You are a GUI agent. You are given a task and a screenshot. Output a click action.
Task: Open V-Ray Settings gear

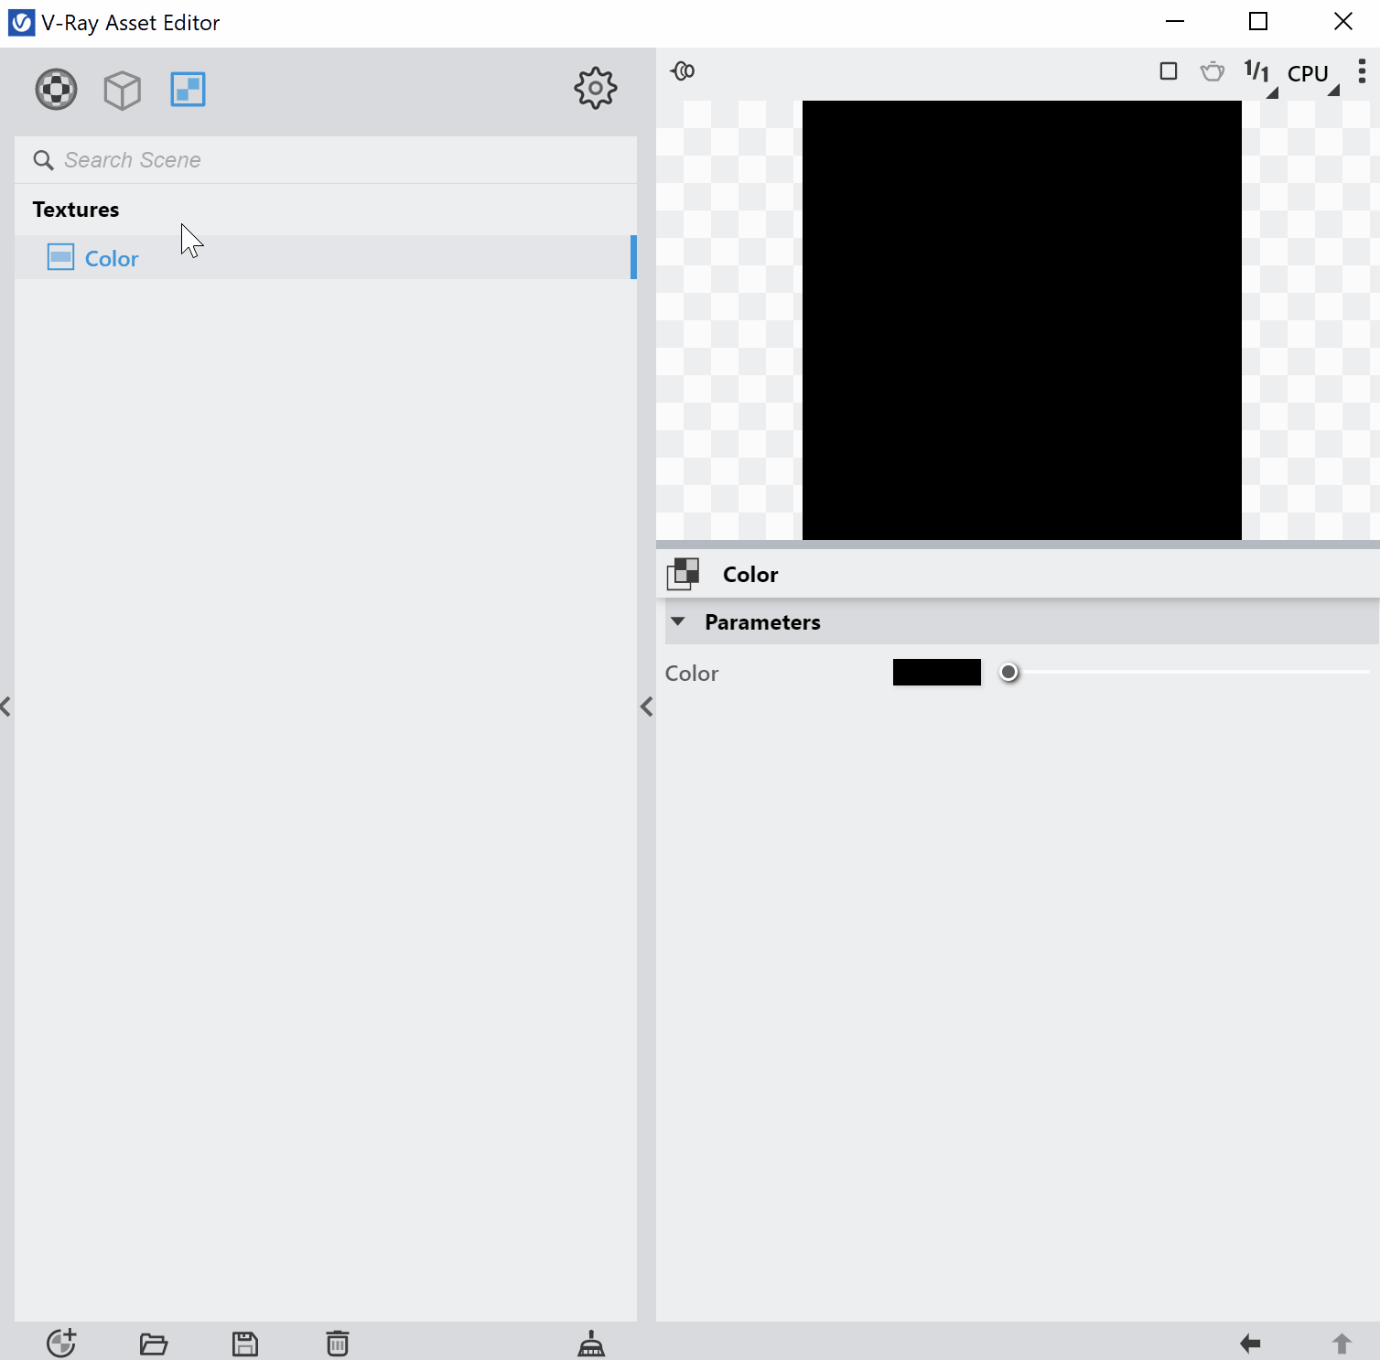[596, 89]
